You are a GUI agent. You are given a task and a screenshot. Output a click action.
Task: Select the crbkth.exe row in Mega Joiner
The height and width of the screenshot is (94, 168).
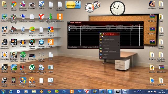pyautogui.click(x=106, y=28)
